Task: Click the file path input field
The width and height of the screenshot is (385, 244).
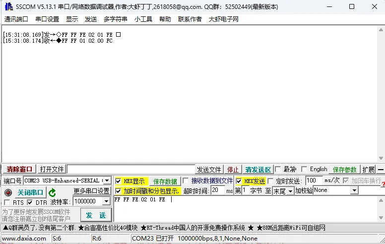Action: (x=131, y=170)
